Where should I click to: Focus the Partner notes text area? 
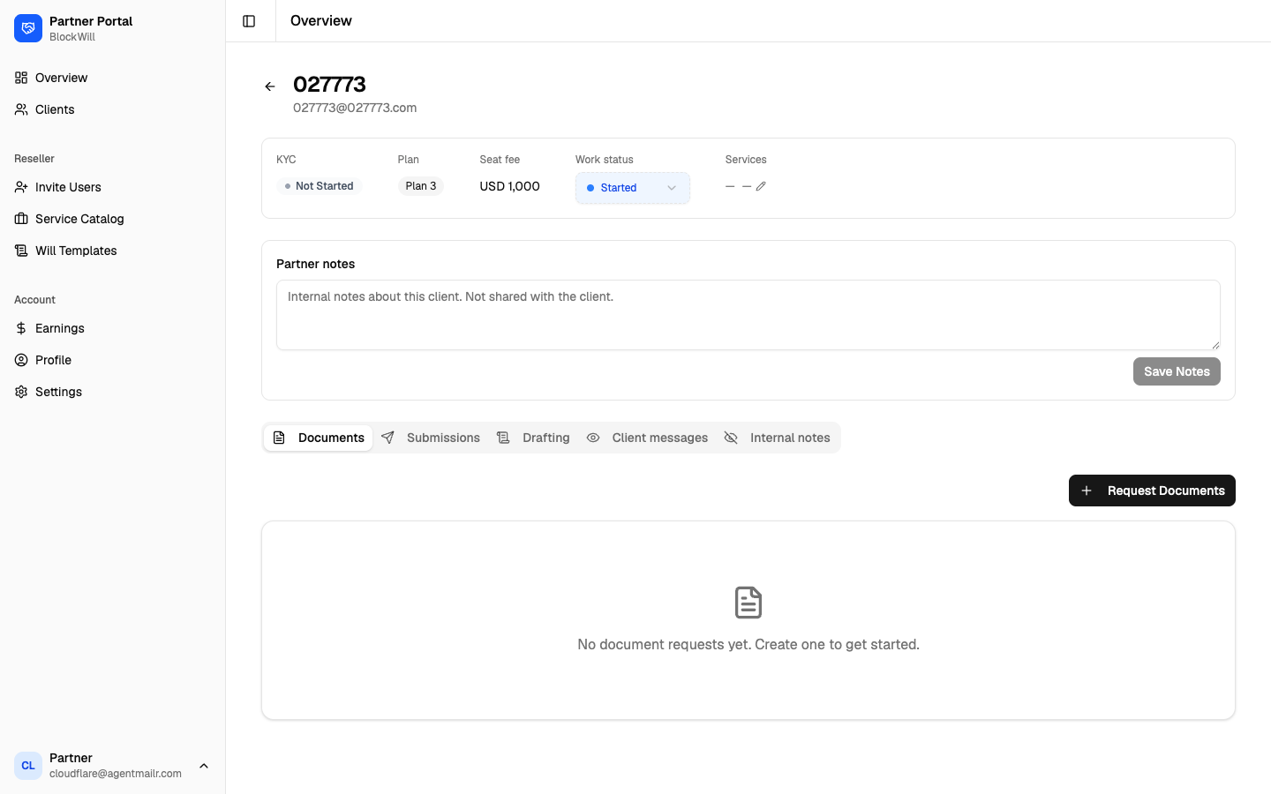pos(748,315)
